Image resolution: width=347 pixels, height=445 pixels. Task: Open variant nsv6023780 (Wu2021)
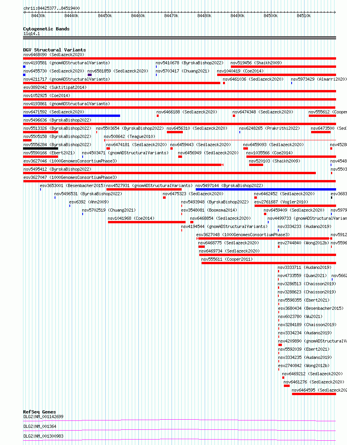(x=300, y=317)
